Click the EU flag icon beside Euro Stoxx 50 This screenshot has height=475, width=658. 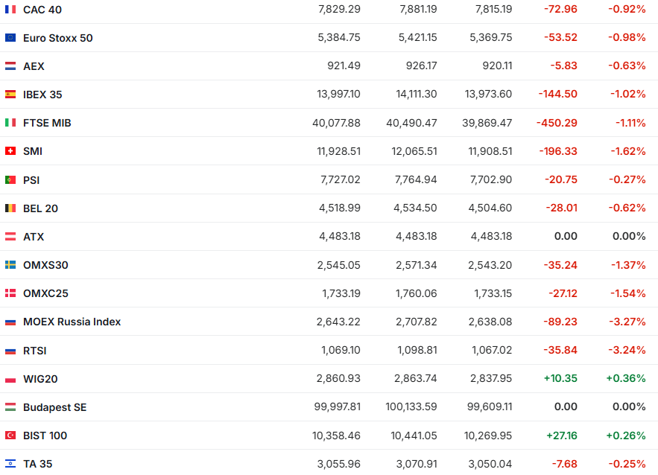10,38
